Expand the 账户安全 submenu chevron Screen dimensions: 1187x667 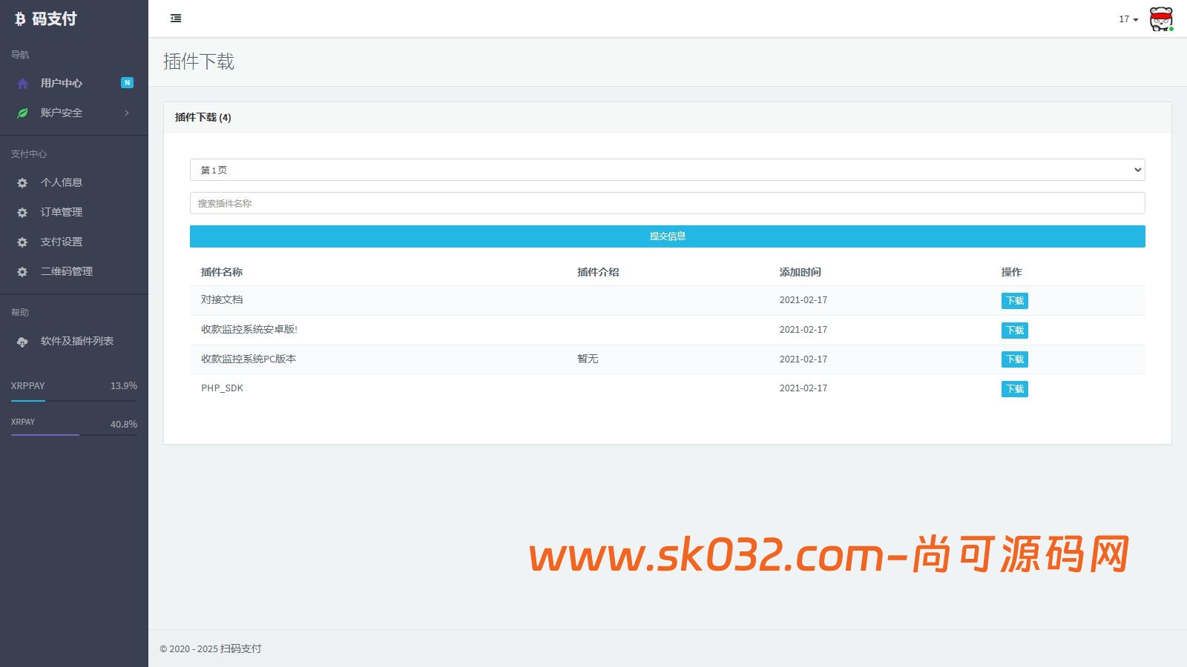(x=127, y=113)
